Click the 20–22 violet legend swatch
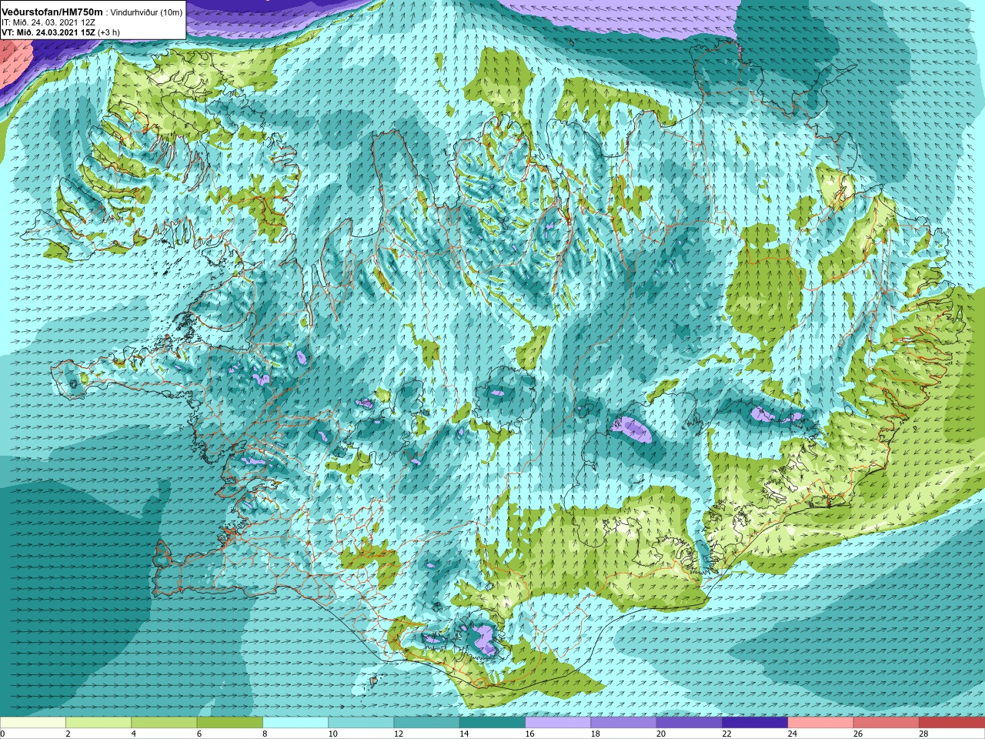This screenshot has height=739, width=985. point(689,723)
